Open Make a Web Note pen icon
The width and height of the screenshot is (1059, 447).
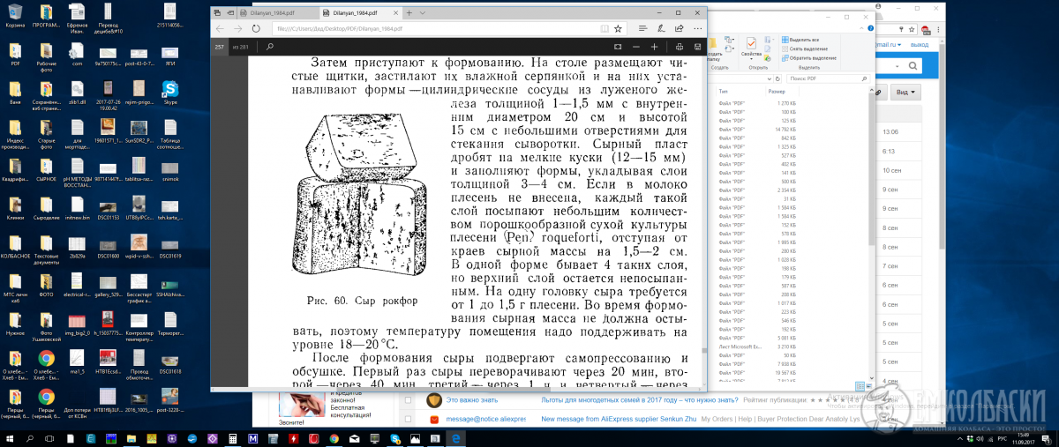tap(659, 28)
